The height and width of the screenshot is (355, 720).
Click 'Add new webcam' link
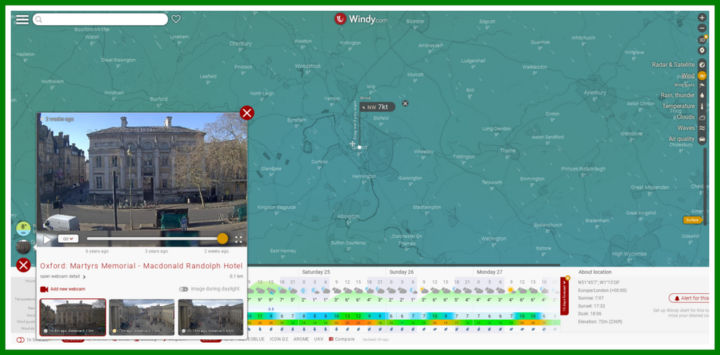click(68, 289)
